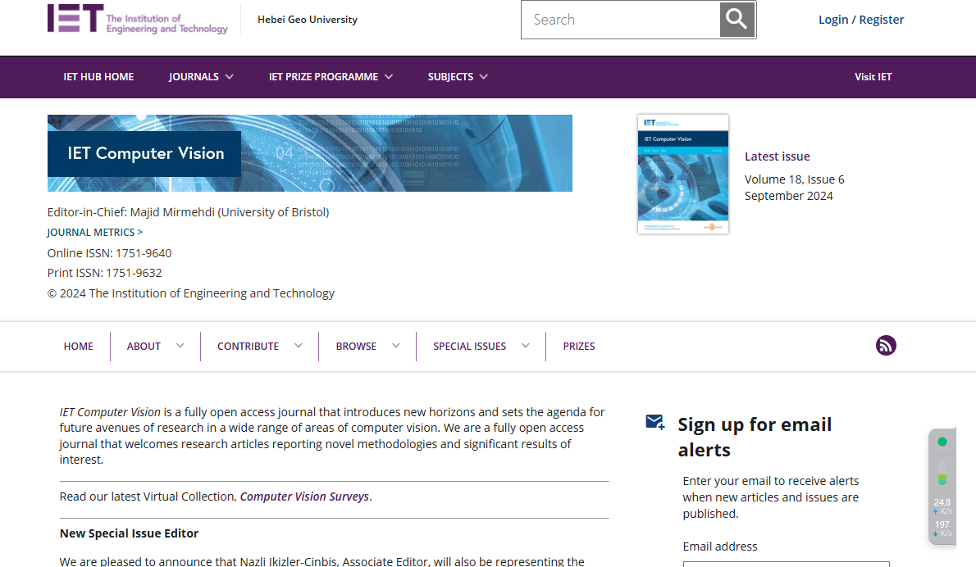
Task: Focus the Search input field
Action: coord(621,20)
